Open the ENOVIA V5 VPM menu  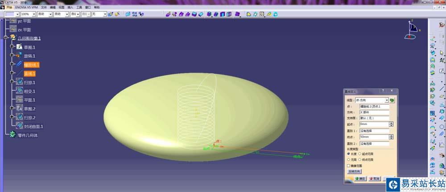click(26, 7)
